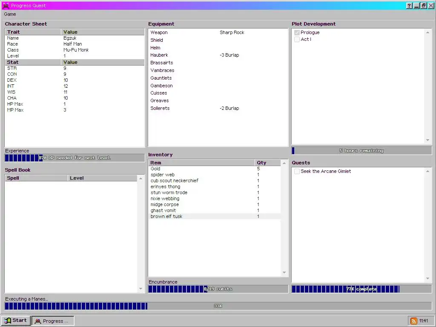Select the ghast vomit item
436x327 pixels.
[x=215, y=211]
